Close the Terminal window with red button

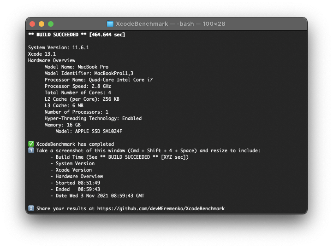[32, 24]
